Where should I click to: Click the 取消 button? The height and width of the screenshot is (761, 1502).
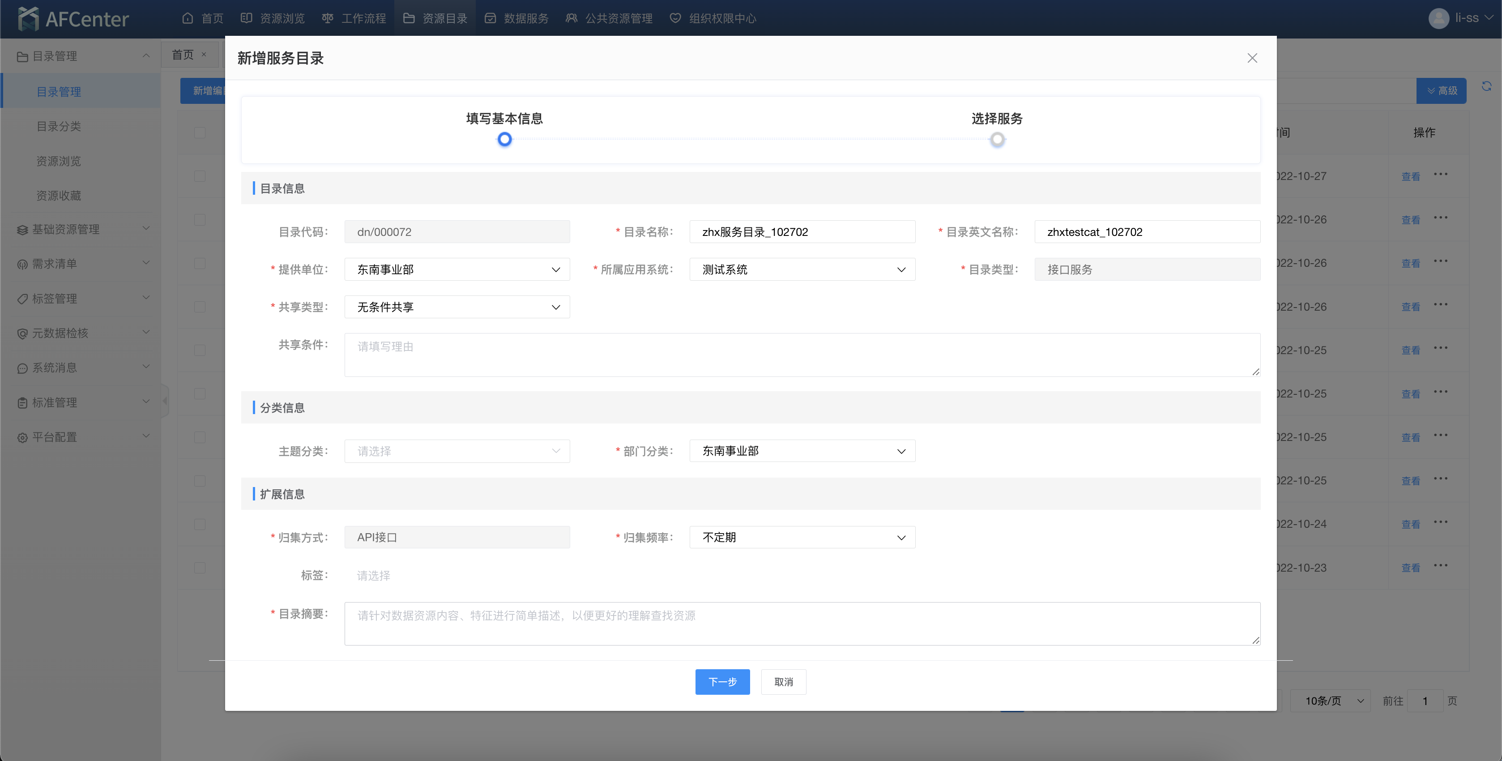(783, 682)
